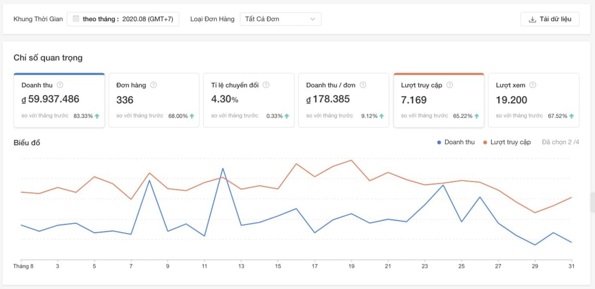
Task: Click the Lượt truy cập legend label
Action: [510, 142]
